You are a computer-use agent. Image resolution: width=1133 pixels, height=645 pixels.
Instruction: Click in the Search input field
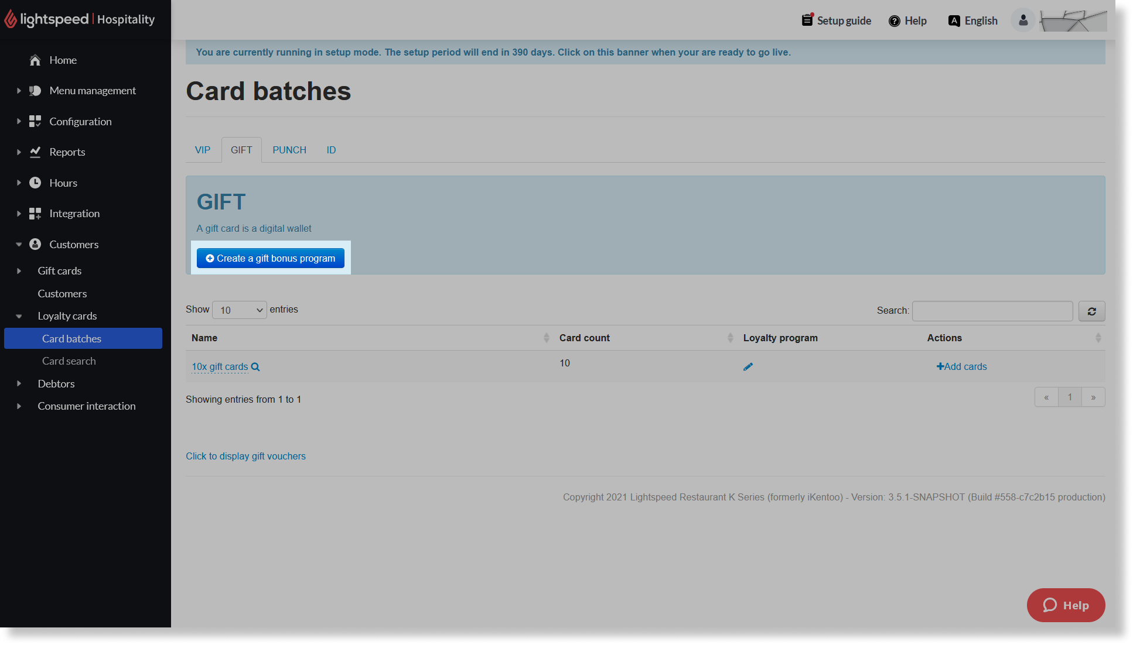coord(992,311)
